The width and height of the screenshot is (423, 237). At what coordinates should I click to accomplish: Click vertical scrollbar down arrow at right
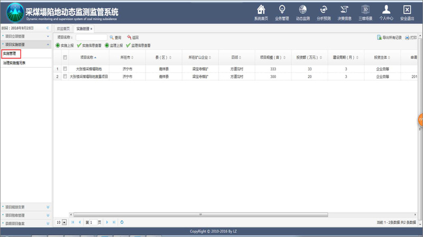coord(420,224)
